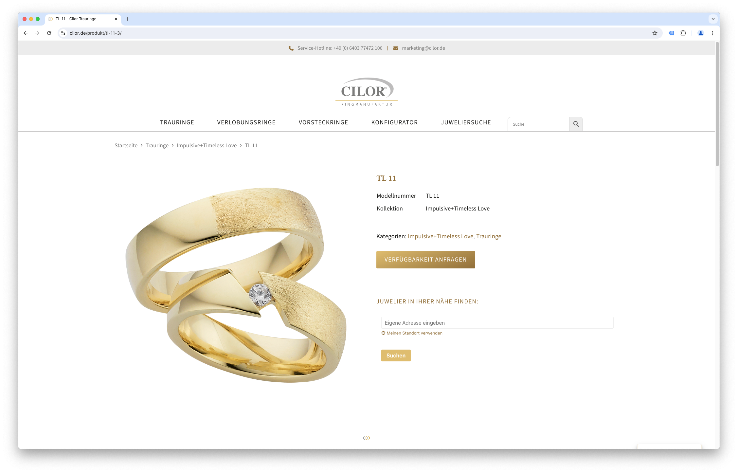Screen dimensions: 738x473
Task: Click the Verfügbarkeit Anfragen button
Action: [x=425, y=260]
